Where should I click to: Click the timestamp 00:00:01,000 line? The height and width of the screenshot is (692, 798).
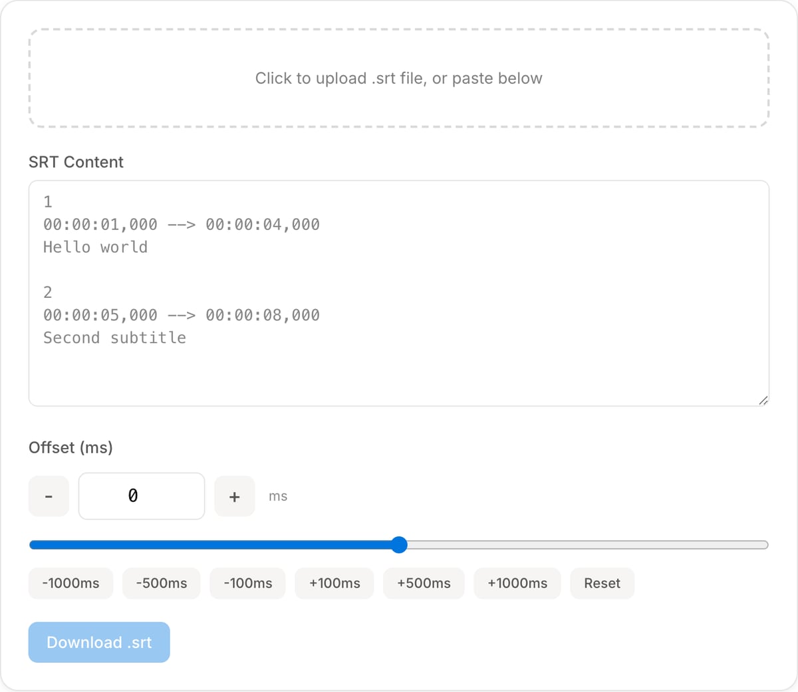(x=182, y=225)
